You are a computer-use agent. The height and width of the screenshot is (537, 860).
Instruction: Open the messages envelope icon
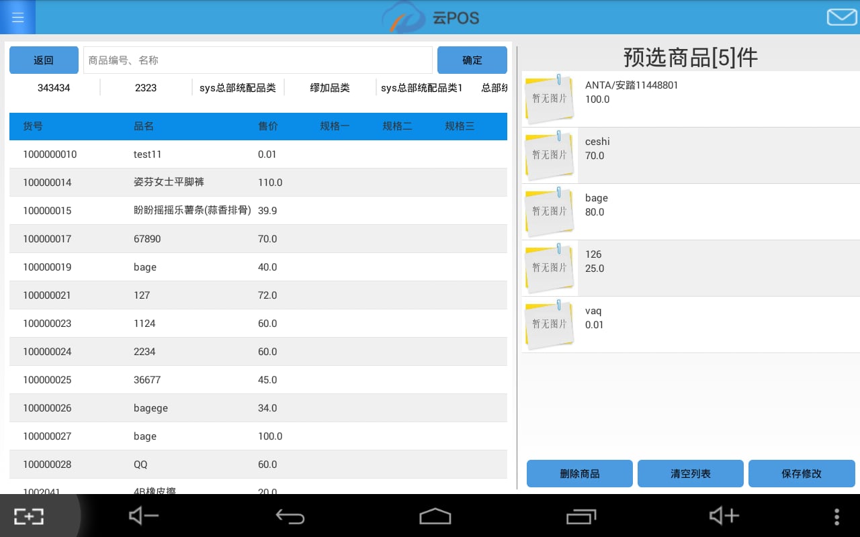pos(841,17)
